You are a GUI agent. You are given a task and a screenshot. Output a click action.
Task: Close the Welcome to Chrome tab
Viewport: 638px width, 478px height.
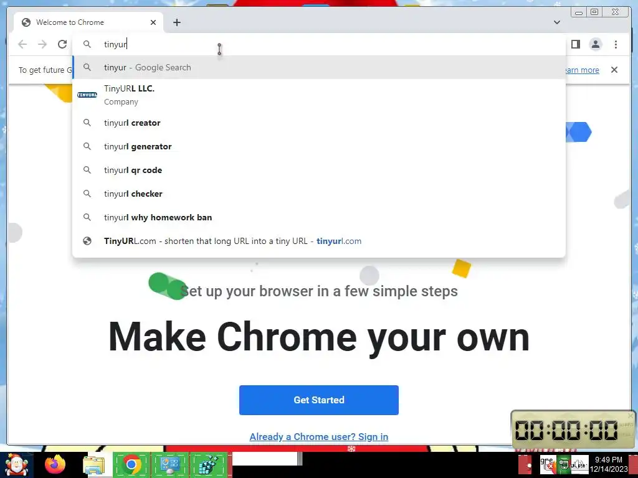point(153,22)
